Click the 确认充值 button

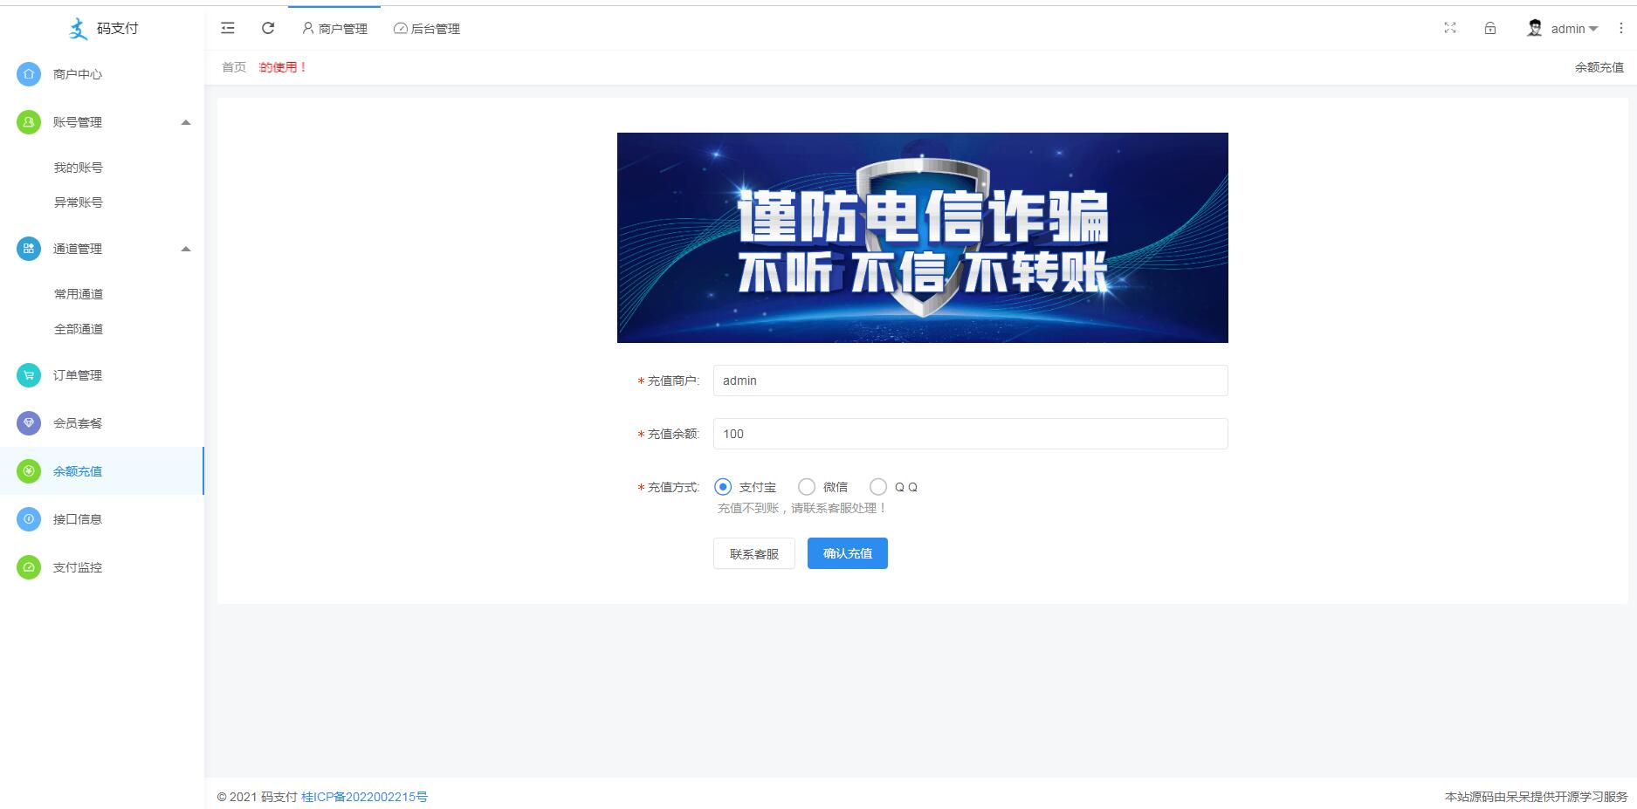[847, 553]
